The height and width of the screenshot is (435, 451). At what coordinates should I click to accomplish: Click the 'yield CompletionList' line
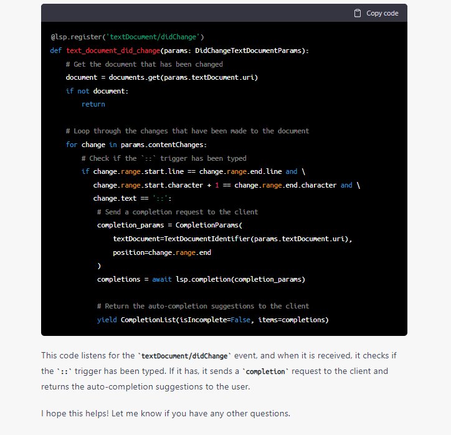(213, 320)
